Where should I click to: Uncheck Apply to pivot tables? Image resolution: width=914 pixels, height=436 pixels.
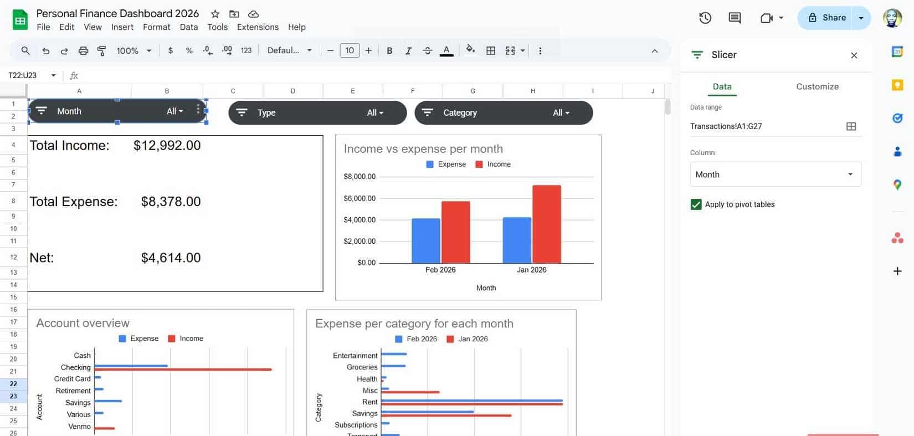696,204
